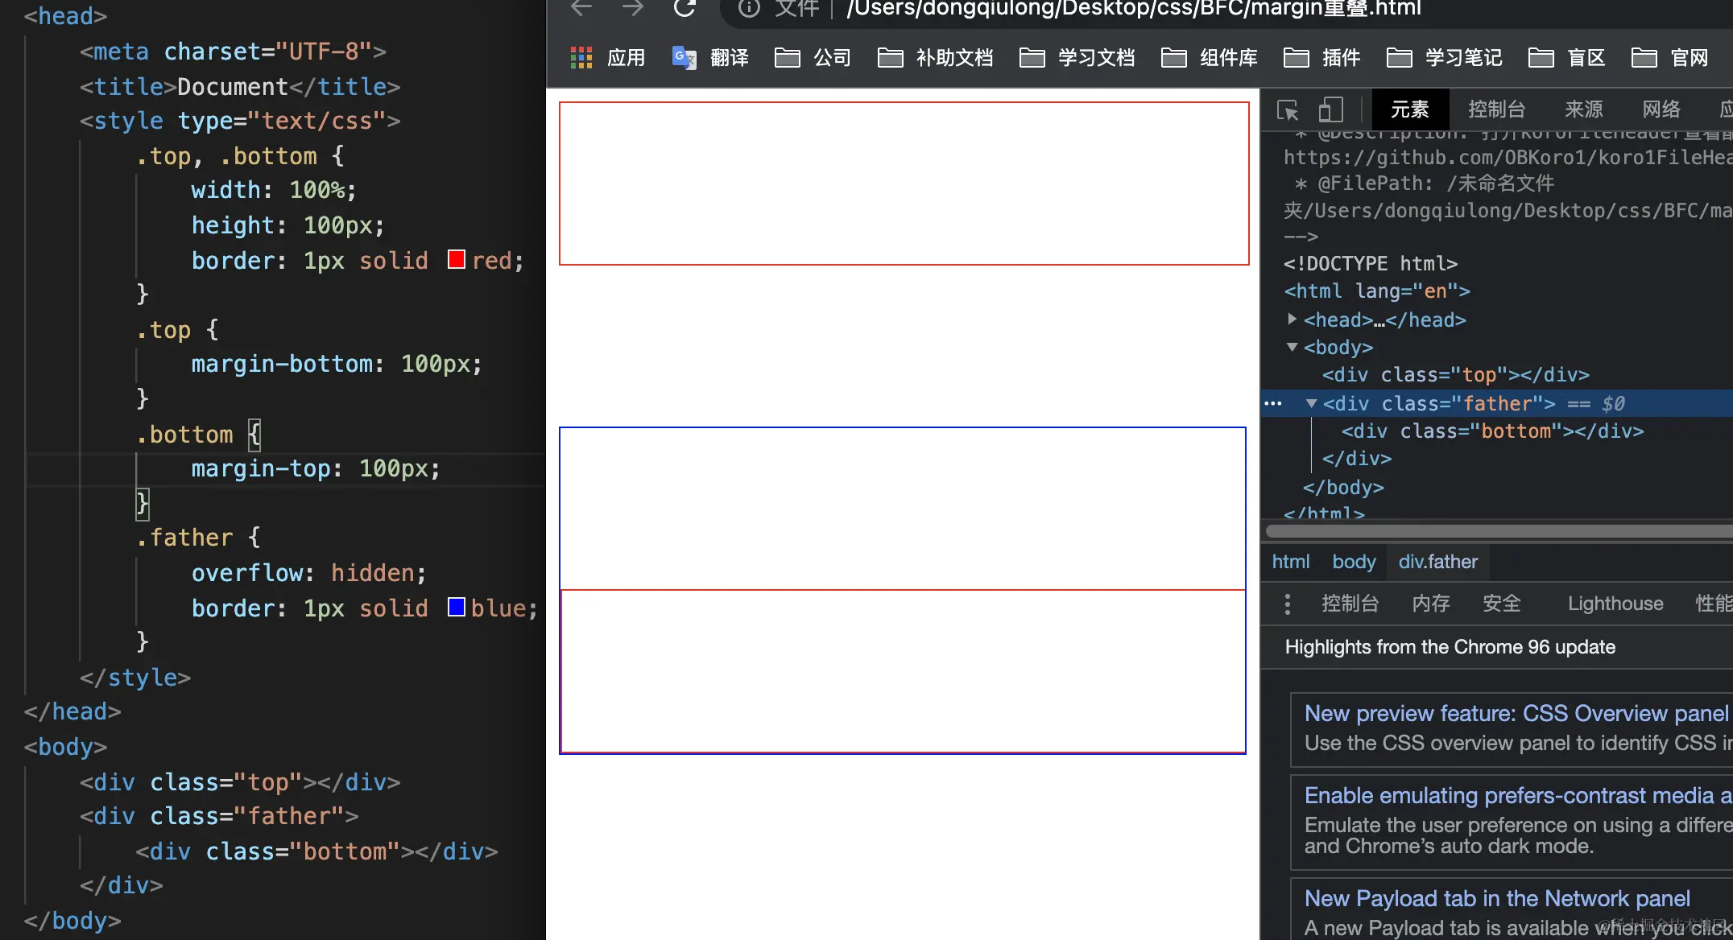Click the browser forward arrow
This screenshot has width=1733, height=940.
(633, 8)
